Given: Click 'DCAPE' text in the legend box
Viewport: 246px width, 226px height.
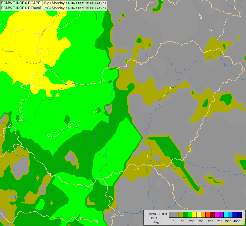Looking at the screenshot, I should click(156, 218).
